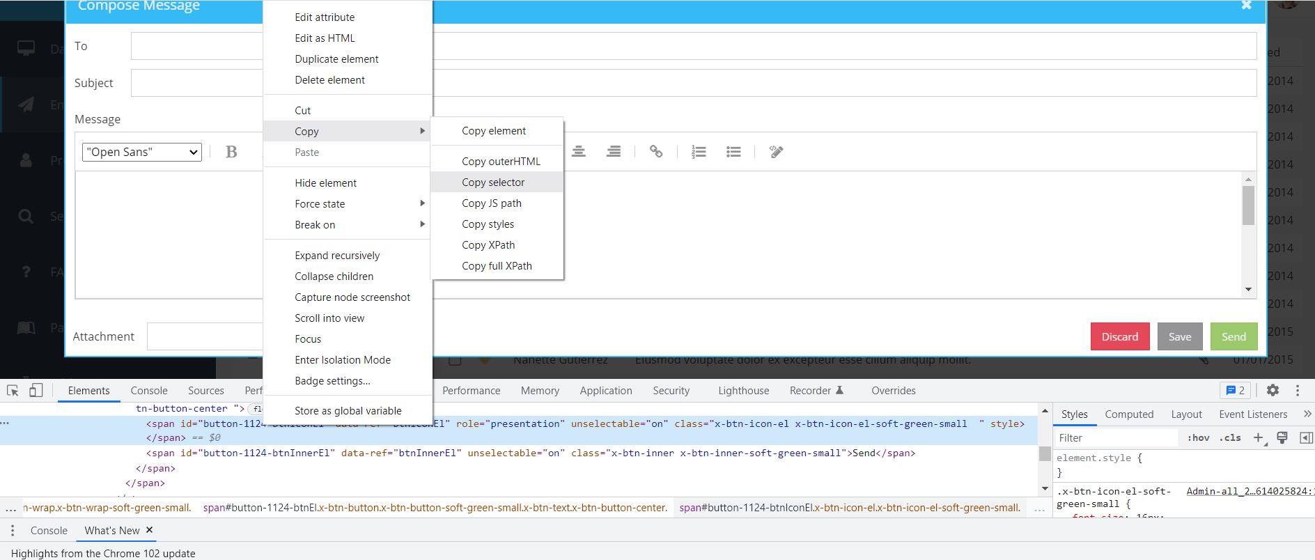
Task: Select Expand recursively menu item
Action: (348, 256)
